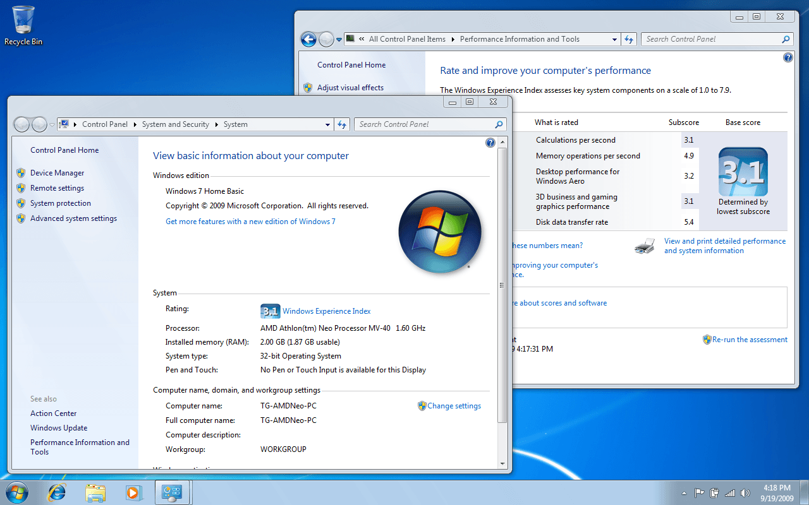The width and height of the screenshot is (809, 505).
Task: Show hidden tray icons arrow
Action: tap(684, 493)
